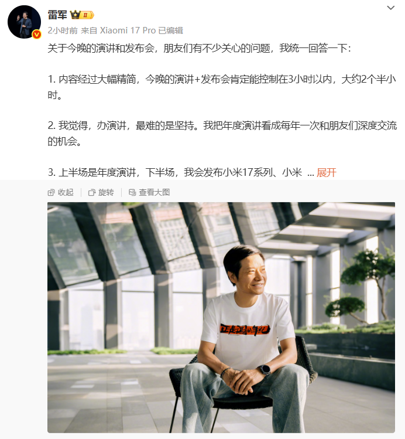Click the rotate icon
Screen dimensions: 405x439
pos(92,193)
